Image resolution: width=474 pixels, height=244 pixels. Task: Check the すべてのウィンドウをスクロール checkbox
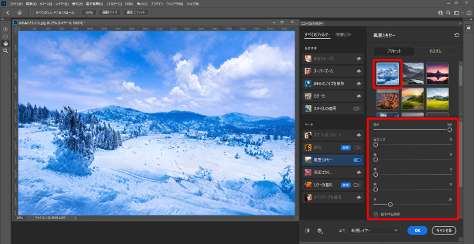pyautogui.click(x=32, y=13)
